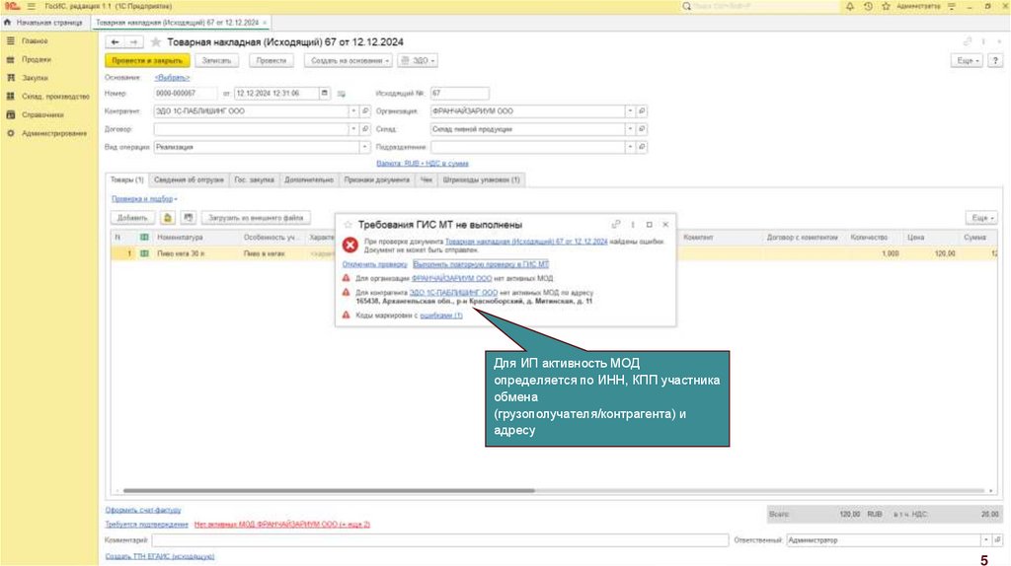Click the star icon in the ГИС МТ dialog
The height and width of the screenshot is (566, 1011).
coord(349,225)
